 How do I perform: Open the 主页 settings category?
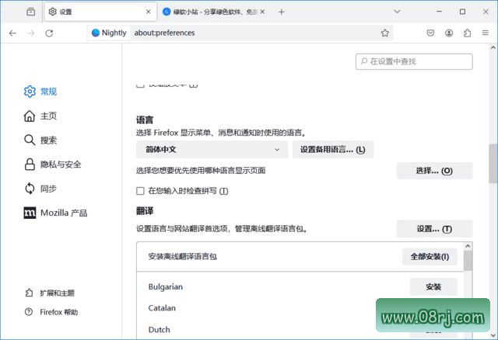coord(40,116)
